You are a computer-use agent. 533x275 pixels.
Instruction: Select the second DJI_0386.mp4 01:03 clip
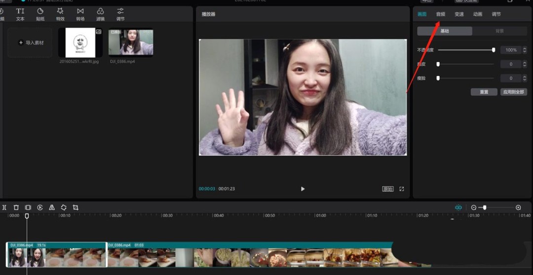coord(251,255)
